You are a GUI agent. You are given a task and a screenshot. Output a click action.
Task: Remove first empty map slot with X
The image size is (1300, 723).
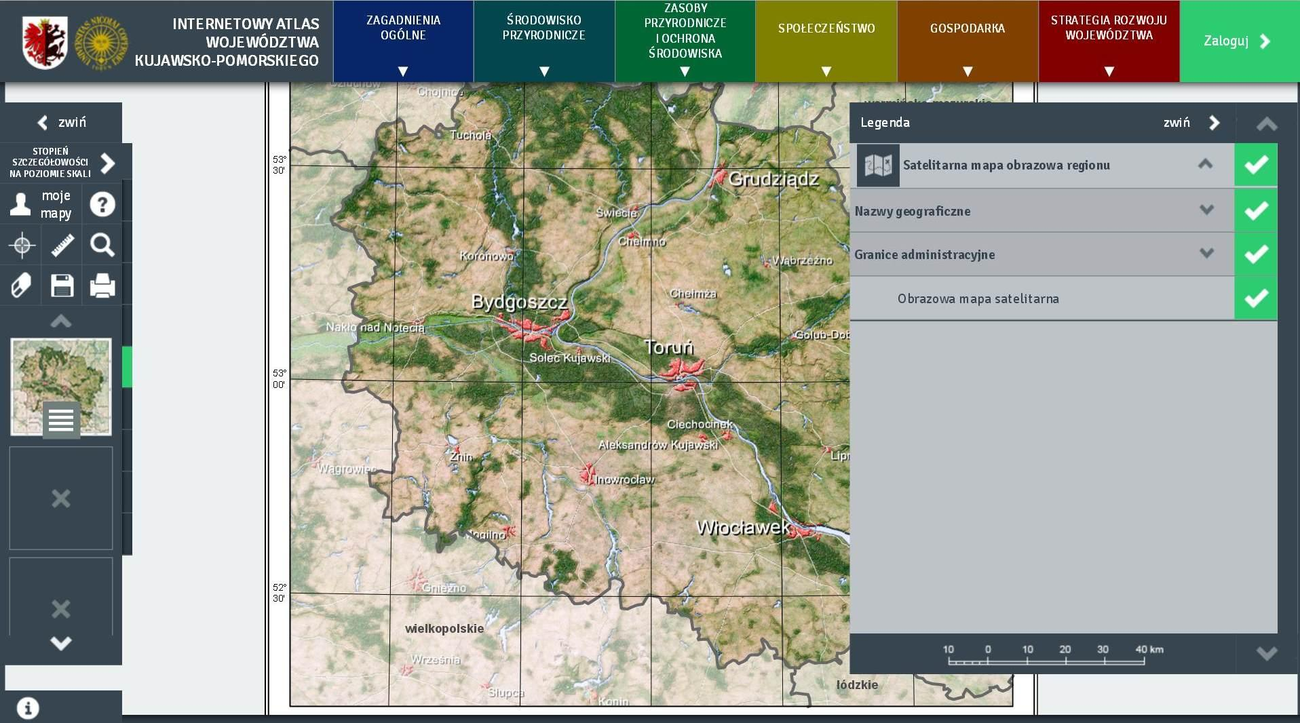click(x=61, y=499)
